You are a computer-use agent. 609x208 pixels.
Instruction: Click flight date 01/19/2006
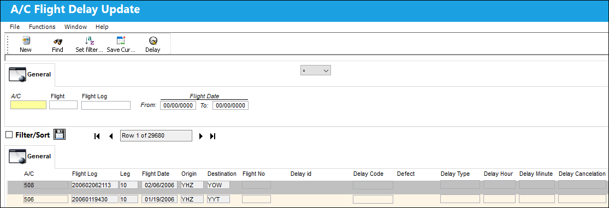pos(159,199)
